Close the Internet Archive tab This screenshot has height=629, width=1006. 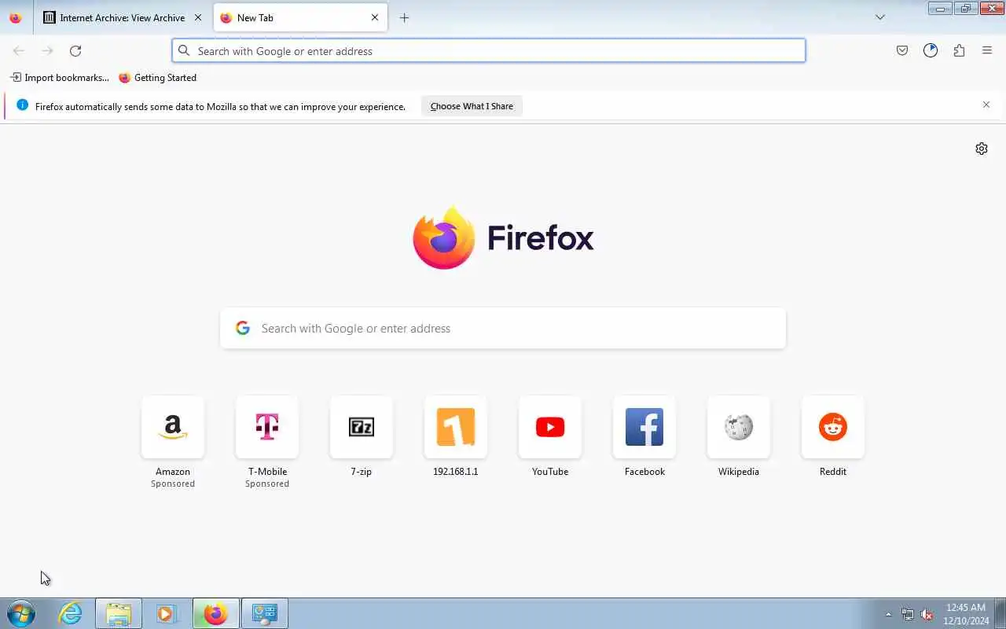[x=198, y=17]
